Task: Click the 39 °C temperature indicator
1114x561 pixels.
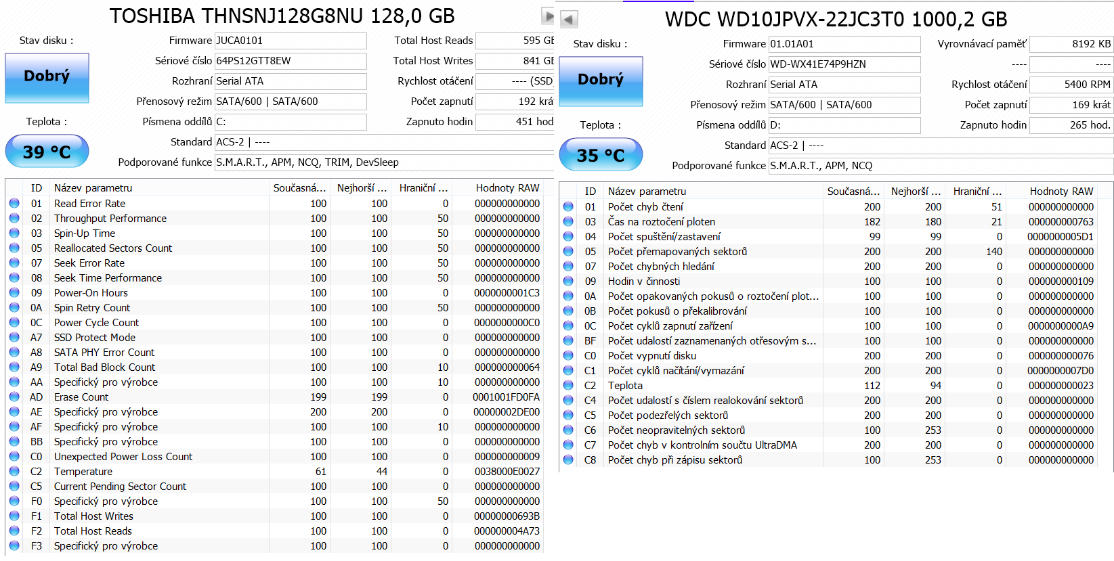Action: (47, 151)
